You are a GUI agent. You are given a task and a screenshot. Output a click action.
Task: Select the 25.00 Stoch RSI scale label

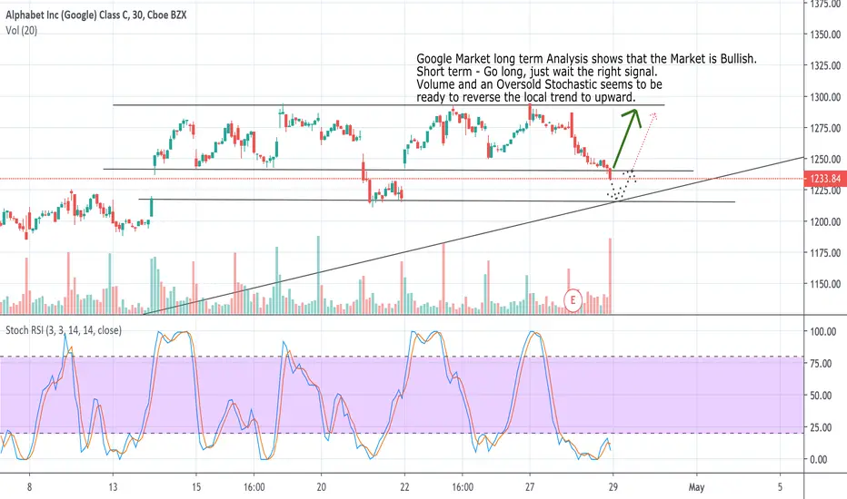click(x=821, y=427)
